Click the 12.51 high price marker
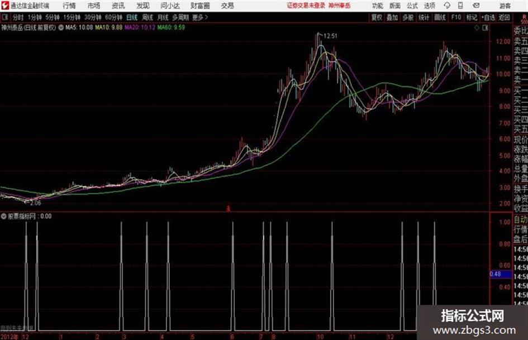The height and width of the screenshot is (340, 528). click(x=330, y=36)
